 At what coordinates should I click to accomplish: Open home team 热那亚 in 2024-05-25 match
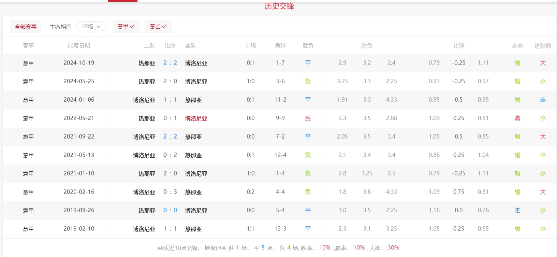[x=147, y=82]
